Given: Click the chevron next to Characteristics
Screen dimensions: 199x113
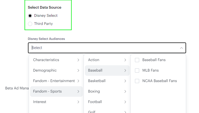Looking at the screenshot, I should (x=78, y=60).
